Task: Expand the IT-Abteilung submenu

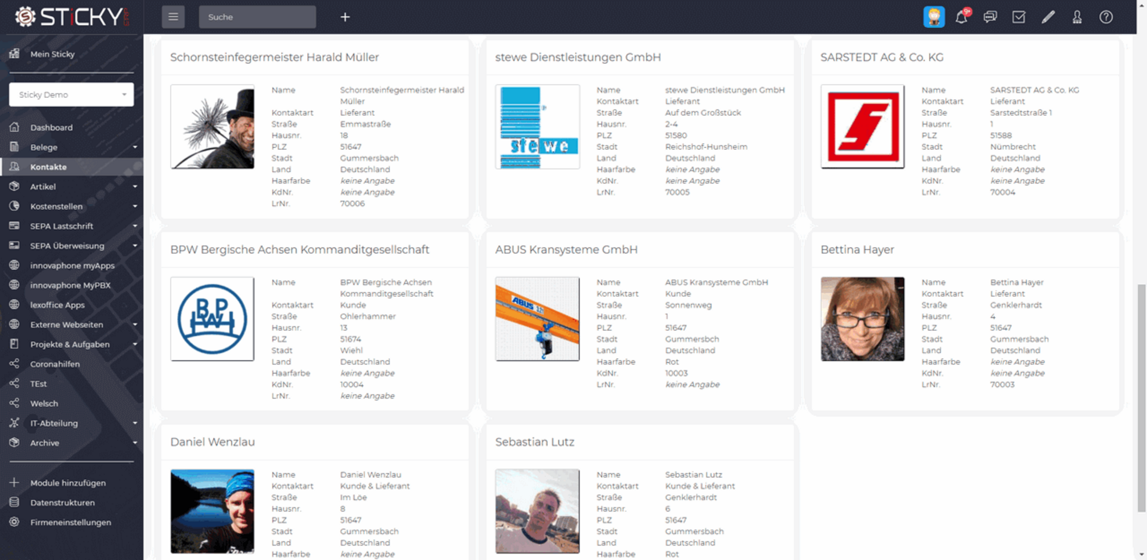Action: point(134,423)
